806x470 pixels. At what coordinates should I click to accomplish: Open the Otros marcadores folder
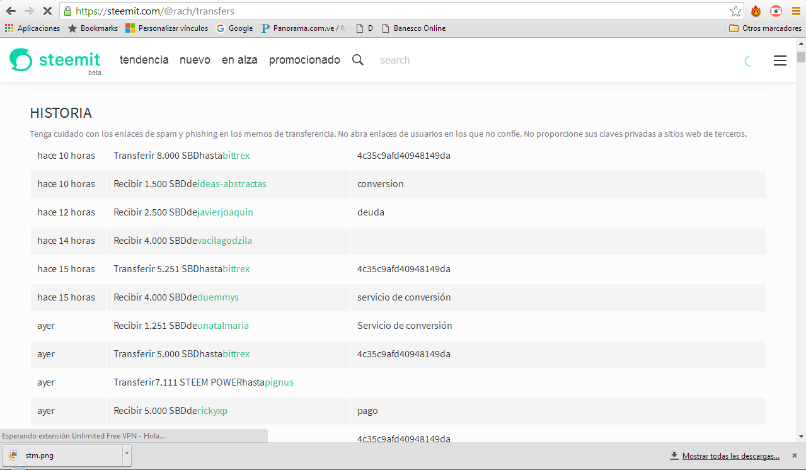pyautogui.click(x=765, y=28)
